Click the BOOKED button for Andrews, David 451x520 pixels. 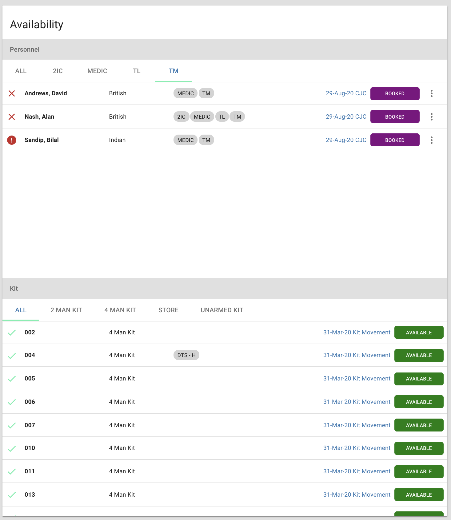tap(395, 94)
